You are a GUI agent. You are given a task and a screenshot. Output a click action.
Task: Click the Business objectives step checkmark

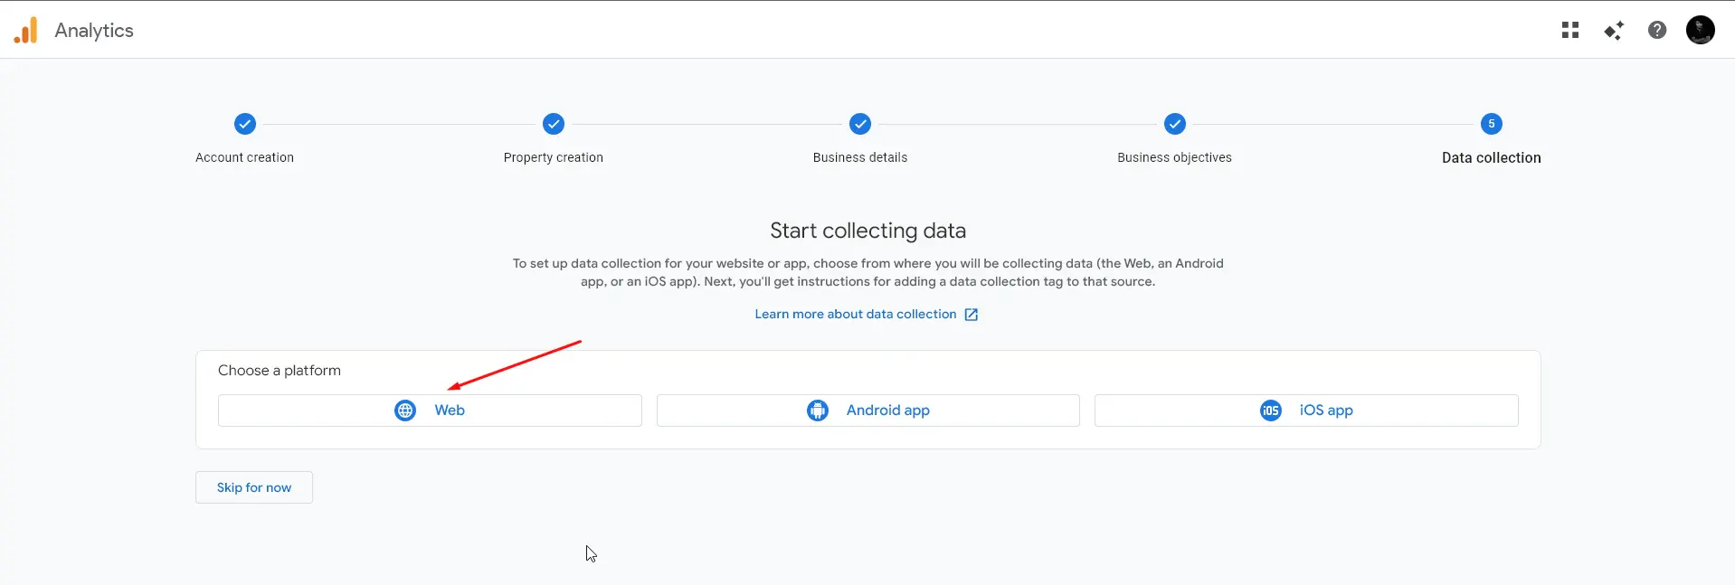[x=1175, y=124]
